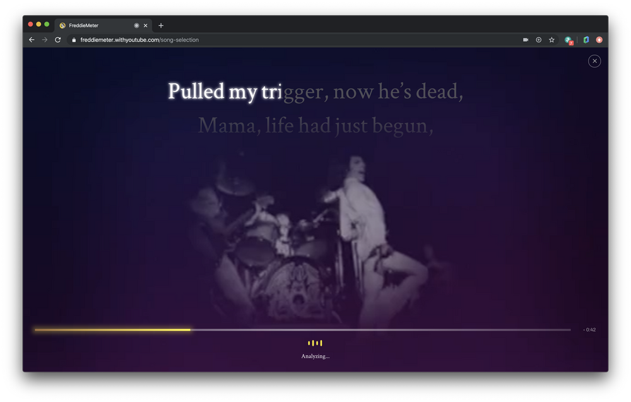Image resolution: width=631 pixels, height=402 pixels.
Task: View site info via the lock icon
Action: tap(74, 40)
